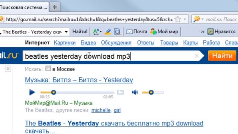Open search engine selector dropdown arrow
The height and width of the screenshot is (134, 238).
coord(202,19)
